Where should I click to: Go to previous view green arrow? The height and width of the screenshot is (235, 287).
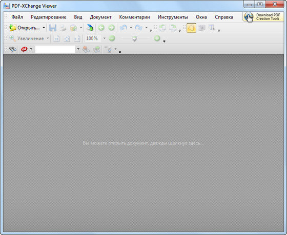pos(101,28)
